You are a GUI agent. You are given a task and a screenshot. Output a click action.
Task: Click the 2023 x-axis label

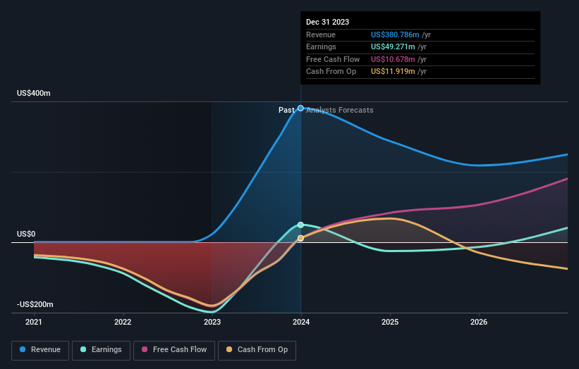click(x=212, y=323)
